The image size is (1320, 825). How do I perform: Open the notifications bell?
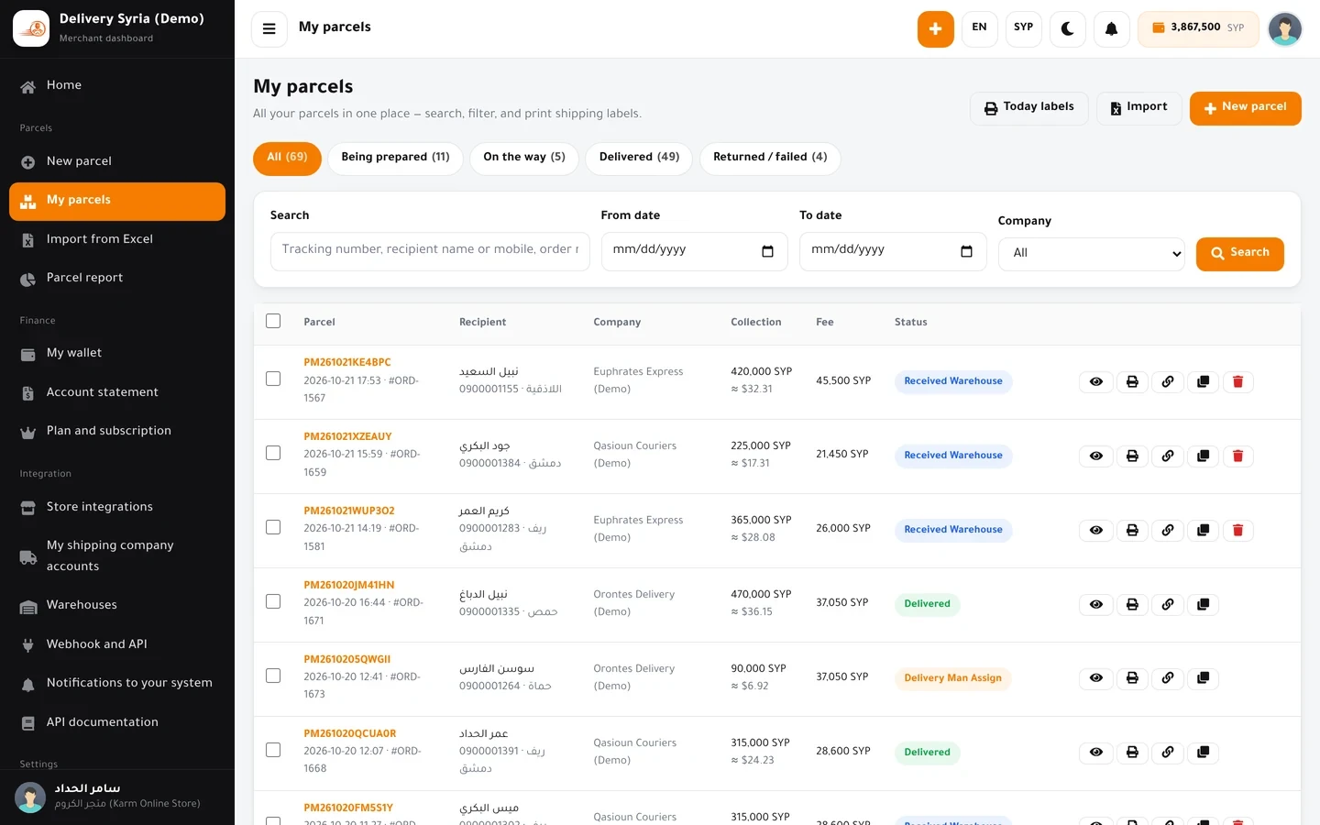pyautogui.click(x=1111, y=28)
